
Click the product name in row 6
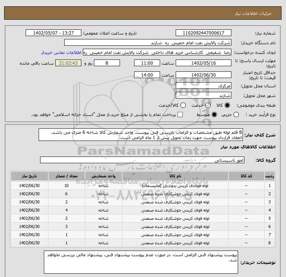pyautogui.click(x=175, y=226)
